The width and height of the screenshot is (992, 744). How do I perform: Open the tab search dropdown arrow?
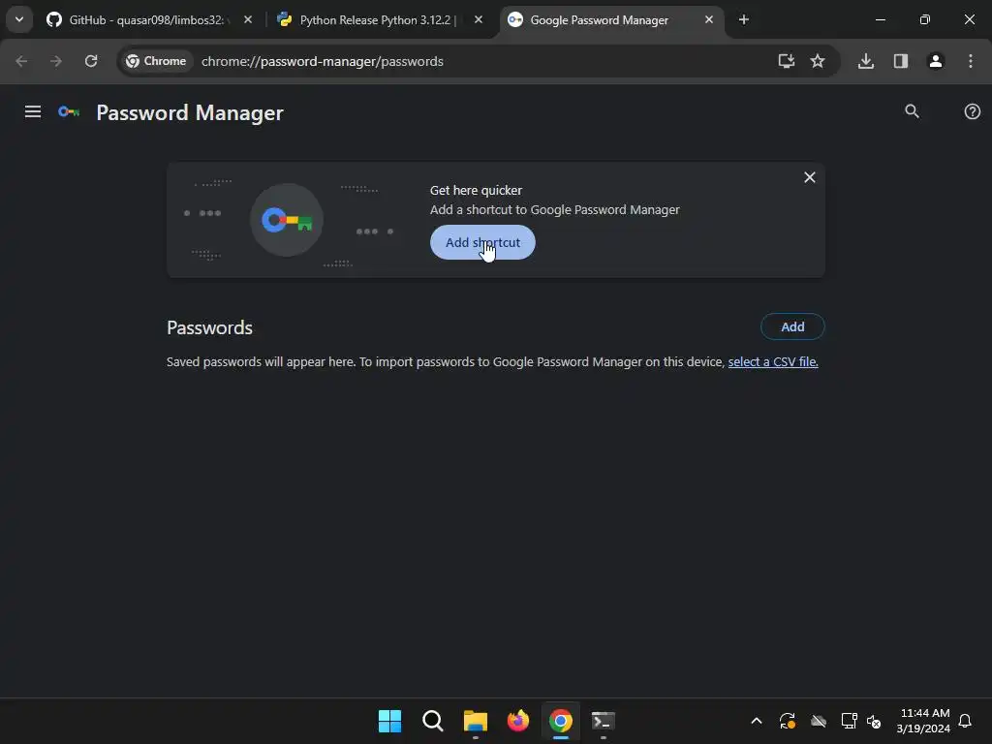pyautogui.click(x=19, y=19)
